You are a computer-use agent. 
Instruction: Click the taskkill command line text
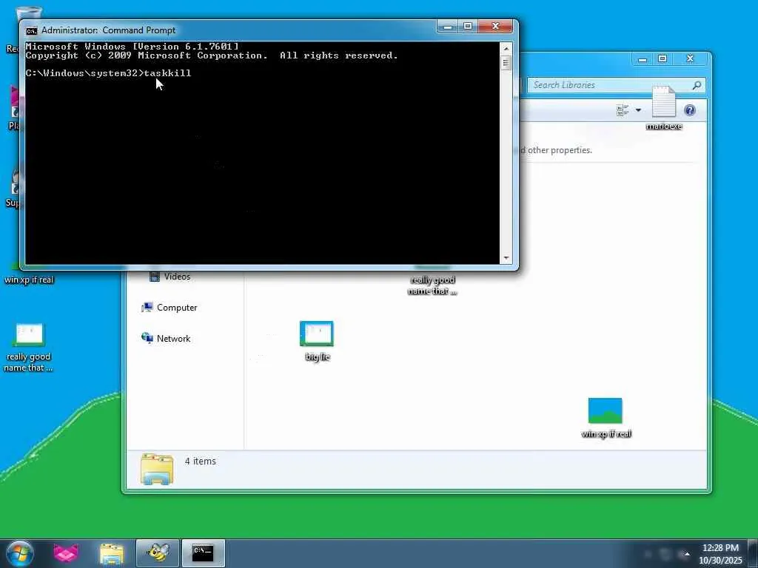coord(167,73)
